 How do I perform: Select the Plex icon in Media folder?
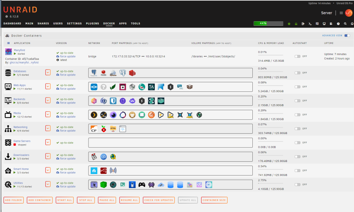pyautogui.click(x=94, y=115)
